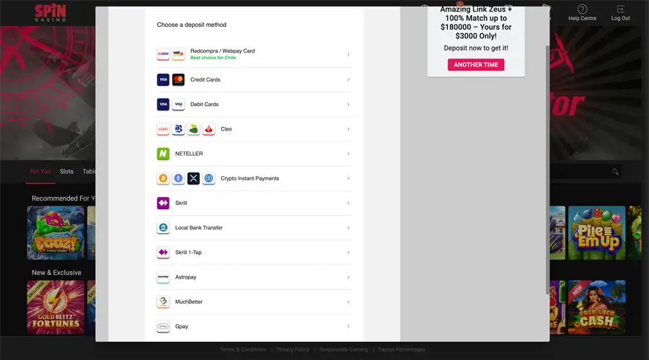The height and width of the screenshot is (360, 649).
Task: Open the Gold Blitz Fortunes game thumbnail
Action: click(56, 307)
